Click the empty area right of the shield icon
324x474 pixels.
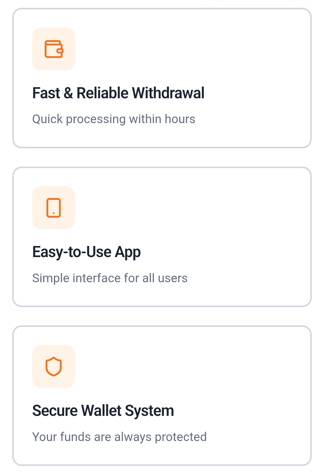(192, 366)
